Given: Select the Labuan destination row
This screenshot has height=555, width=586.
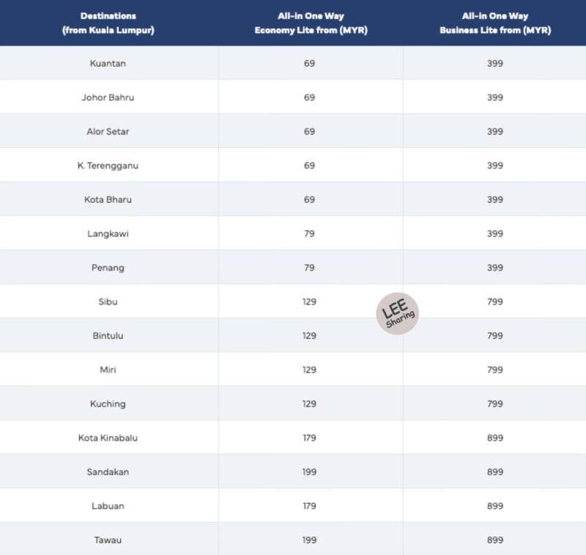Looking at the screenshot, I should point(293,506).
